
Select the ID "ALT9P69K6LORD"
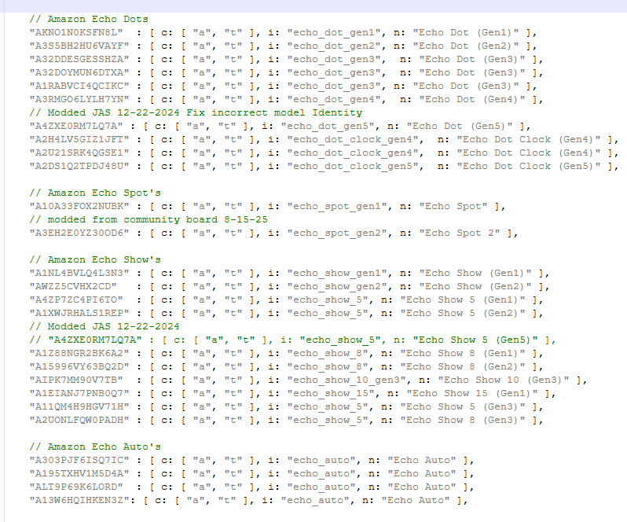[x=76, y=487]
